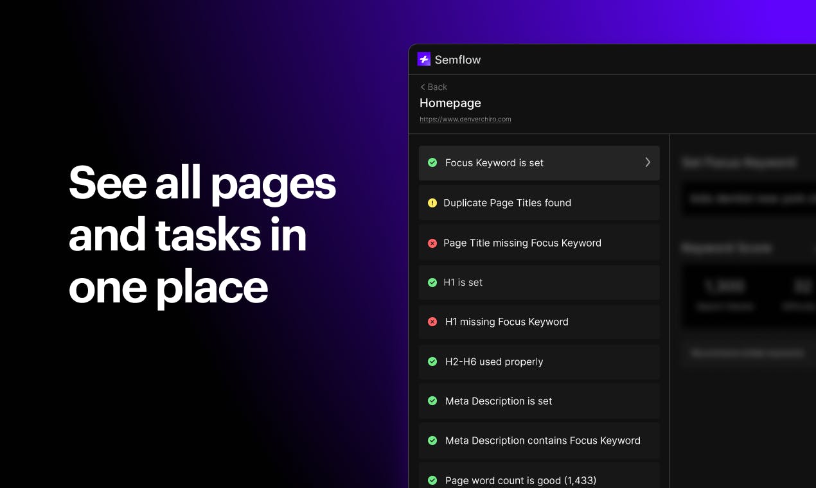Open the Meta Description is set task

tap(539, 401)
